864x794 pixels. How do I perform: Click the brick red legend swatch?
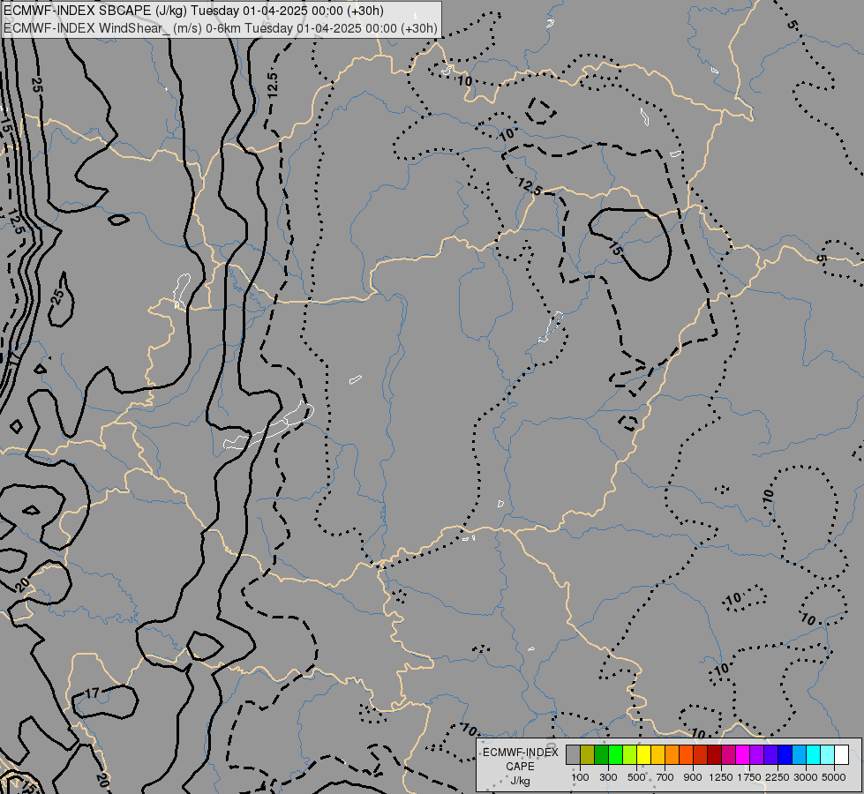click(701, 754)
